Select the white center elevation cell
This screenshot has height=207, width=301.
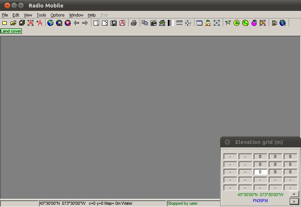(260, 172)
